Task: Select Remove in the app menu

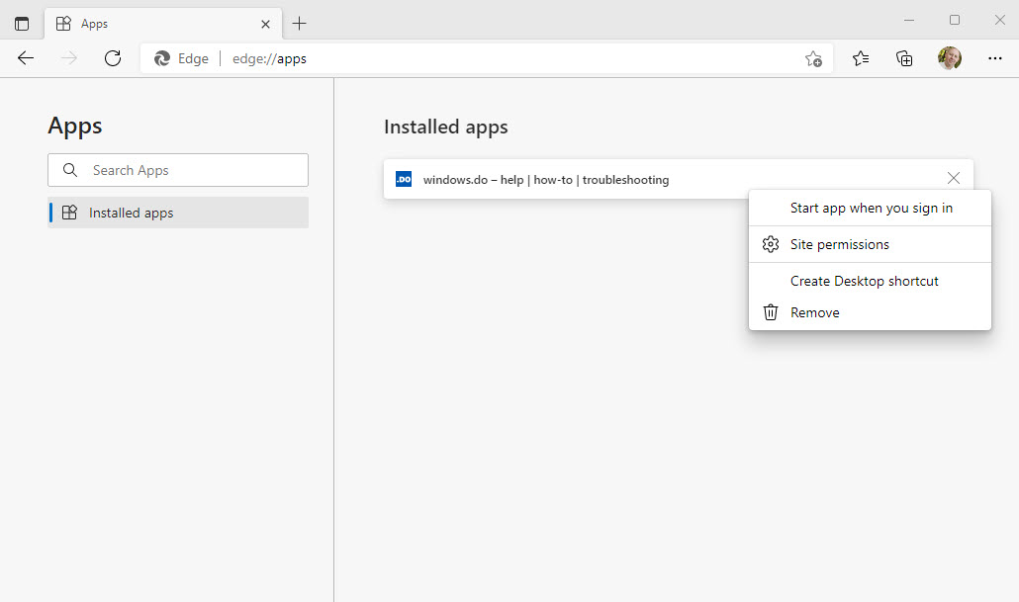Action: point(814,312)
